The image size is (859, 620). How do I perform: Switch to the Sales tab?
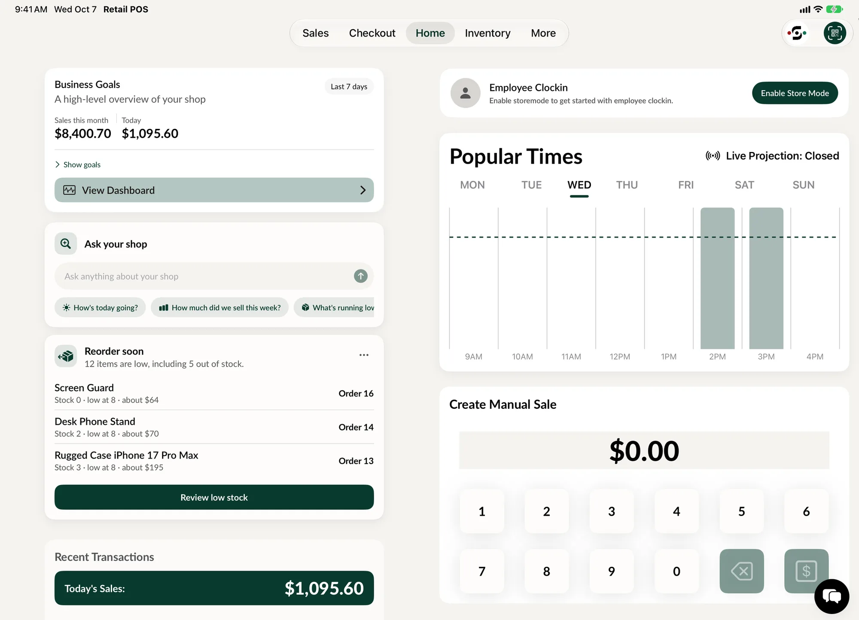pyautogui.click(x=315, y=33)
